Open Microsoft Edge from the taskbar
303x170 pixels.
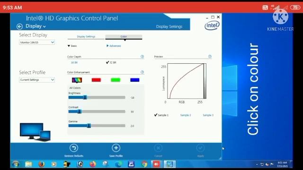click(118, 164)
